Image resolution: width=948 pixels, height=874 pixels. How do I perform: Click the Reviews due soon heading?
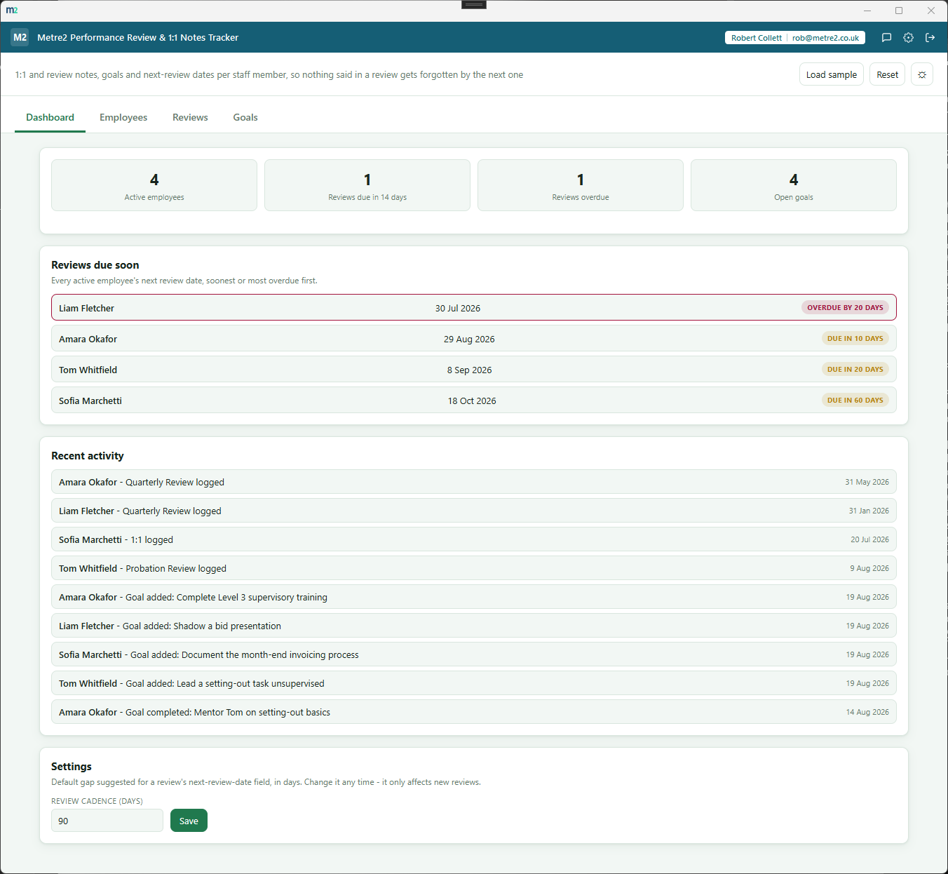point(95,265)
